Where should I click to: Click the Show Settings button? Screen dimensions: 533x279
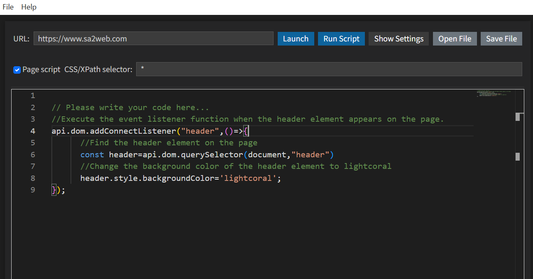(399, 38)
